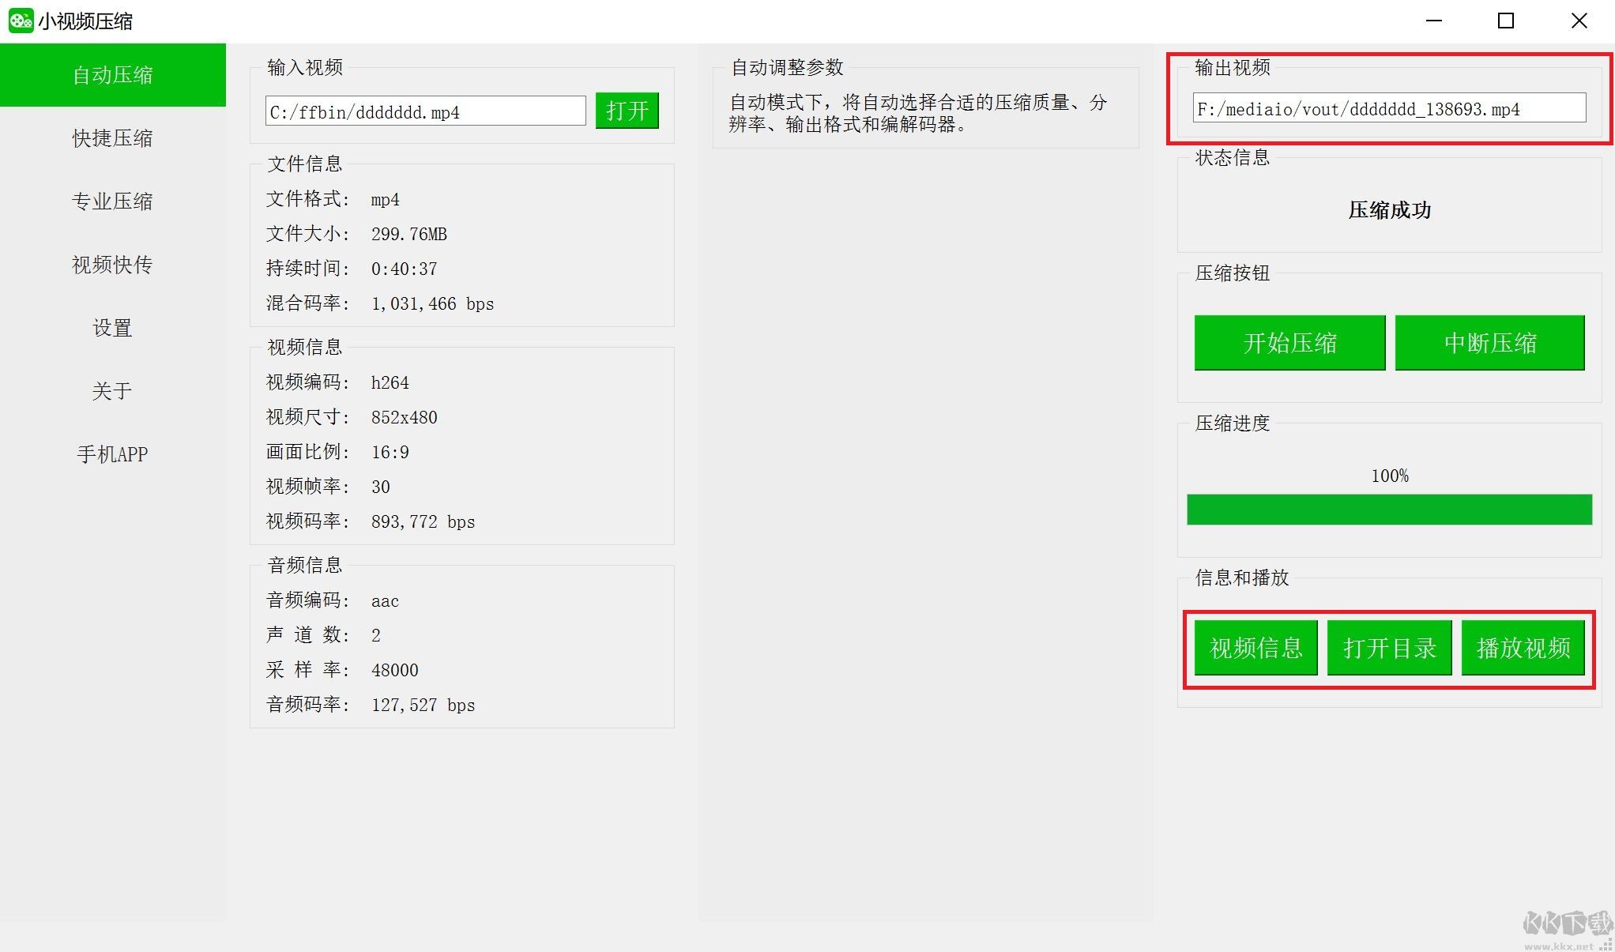Viewport: 1615px width, 952px height.
Task: Select 手机APP sidebar item
Action: [x=112, y=454]
